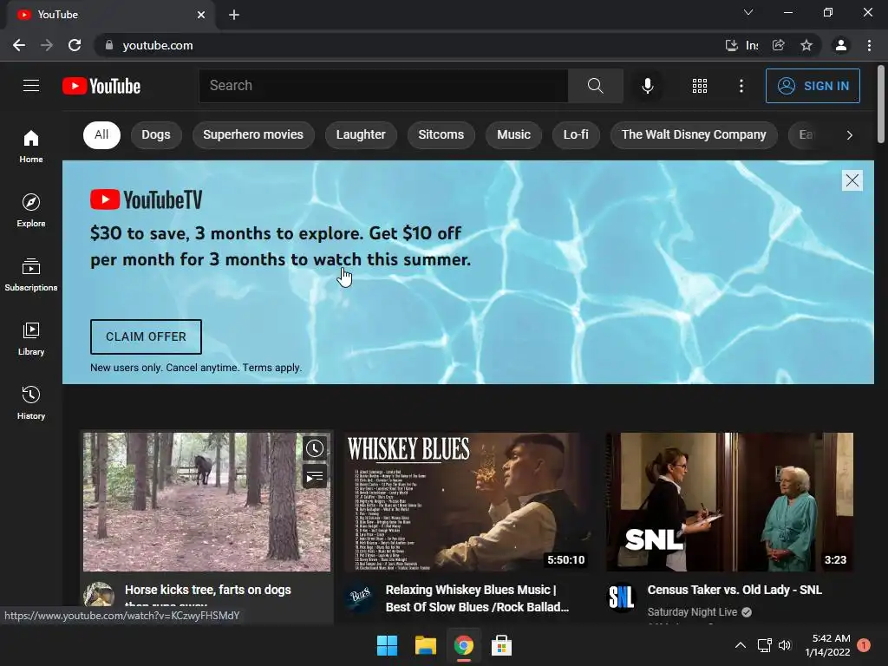Click the page vertical scrollbar

pos(881,104)
